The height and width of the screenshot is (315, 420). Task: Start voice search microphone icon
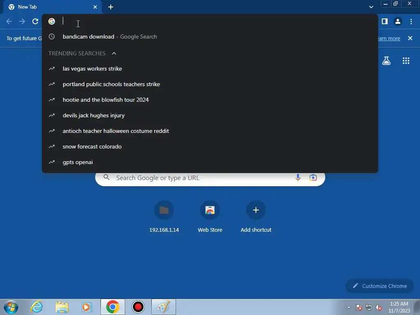click(298, 177)
